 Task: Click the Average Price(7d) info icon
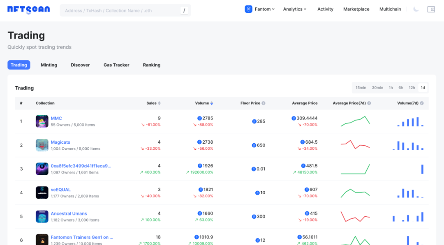369,103
